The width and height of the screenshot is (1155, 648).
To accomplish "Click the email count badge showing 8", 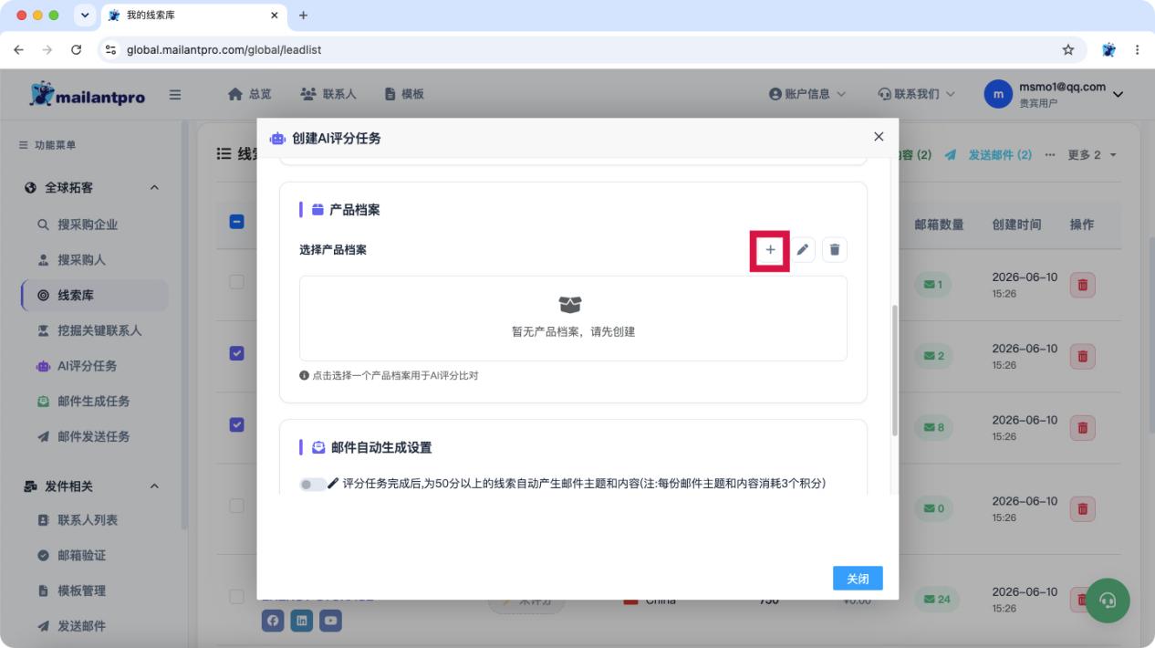I will tap(933, 427).
